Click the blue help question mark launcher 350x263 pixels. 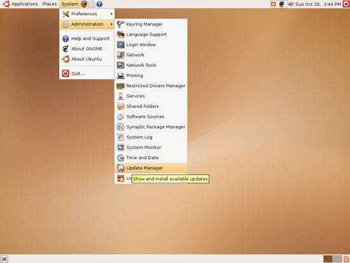(x=99, y=4)
